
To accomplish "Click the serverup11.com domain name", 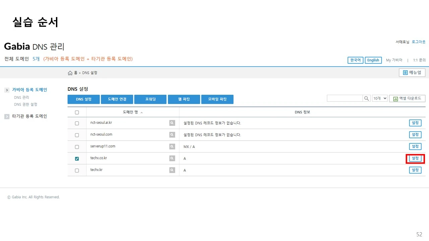I will pos(103,146).
